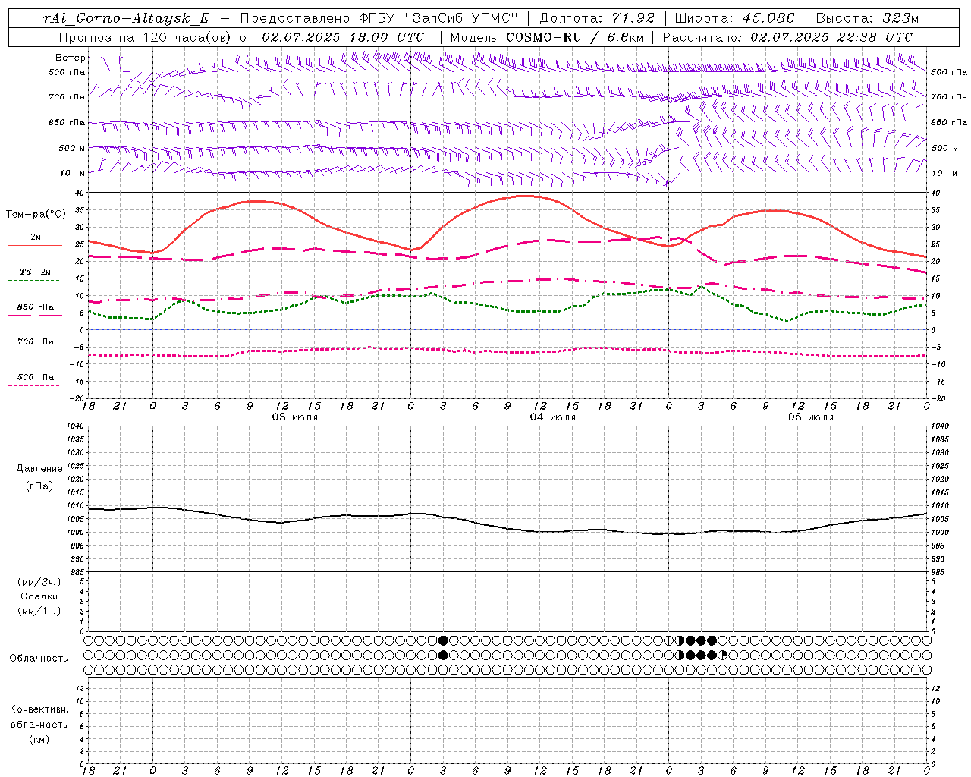Click the dash-dot line sample under 700 гПа legend
This screenshot has width=971, height=777.
pos(33,351)
